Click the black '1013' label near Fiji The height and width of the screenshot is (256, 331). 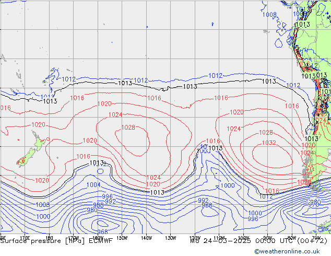(x=50, y=101)
